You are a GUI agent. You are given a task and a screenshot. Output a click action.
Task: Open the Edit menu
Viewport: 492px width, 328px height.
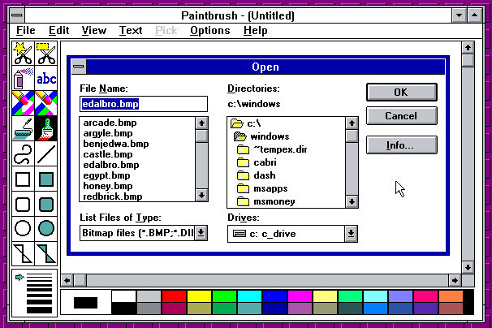(58, 31)
